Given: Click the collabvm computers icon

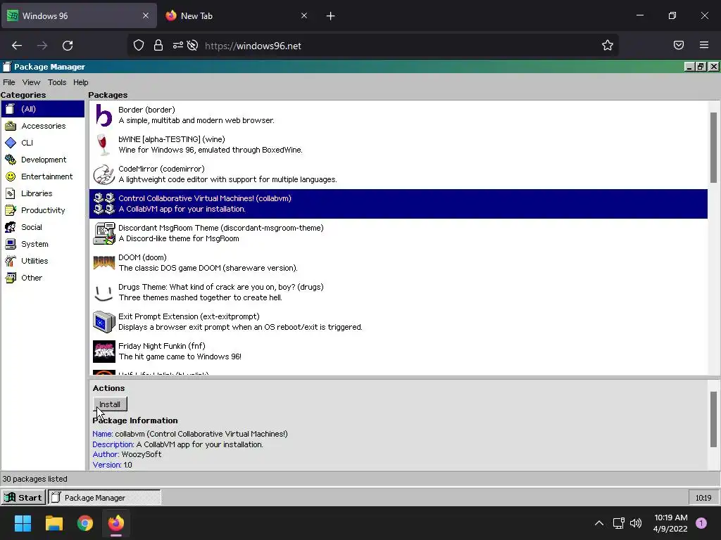Looking at the screenshot, I should point(104,204).
